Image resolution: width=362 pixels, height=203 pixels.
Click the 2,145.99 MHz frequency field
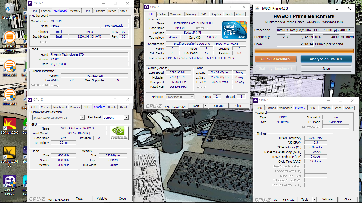pos(302,37)
